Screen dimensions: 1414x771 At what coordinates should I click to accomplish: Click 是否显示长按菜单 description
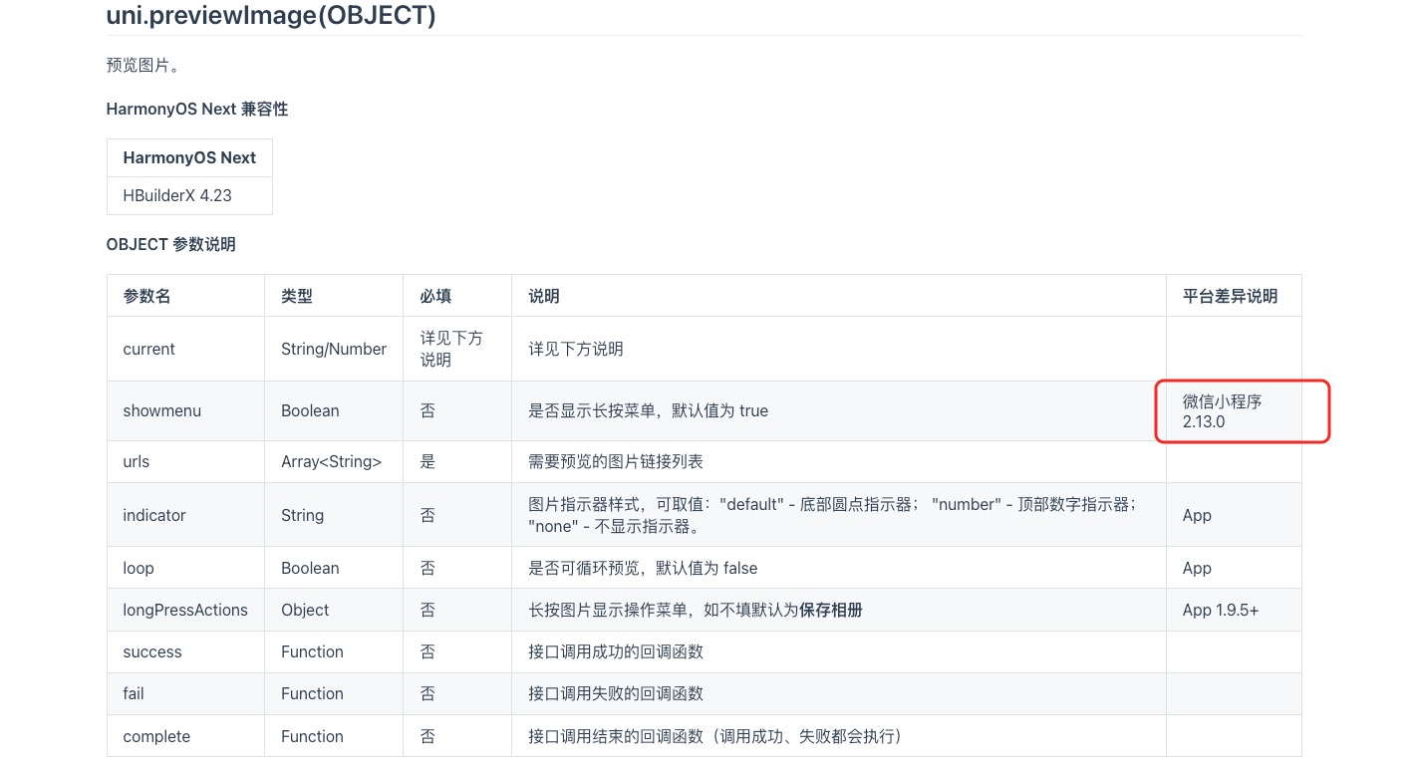648,410
